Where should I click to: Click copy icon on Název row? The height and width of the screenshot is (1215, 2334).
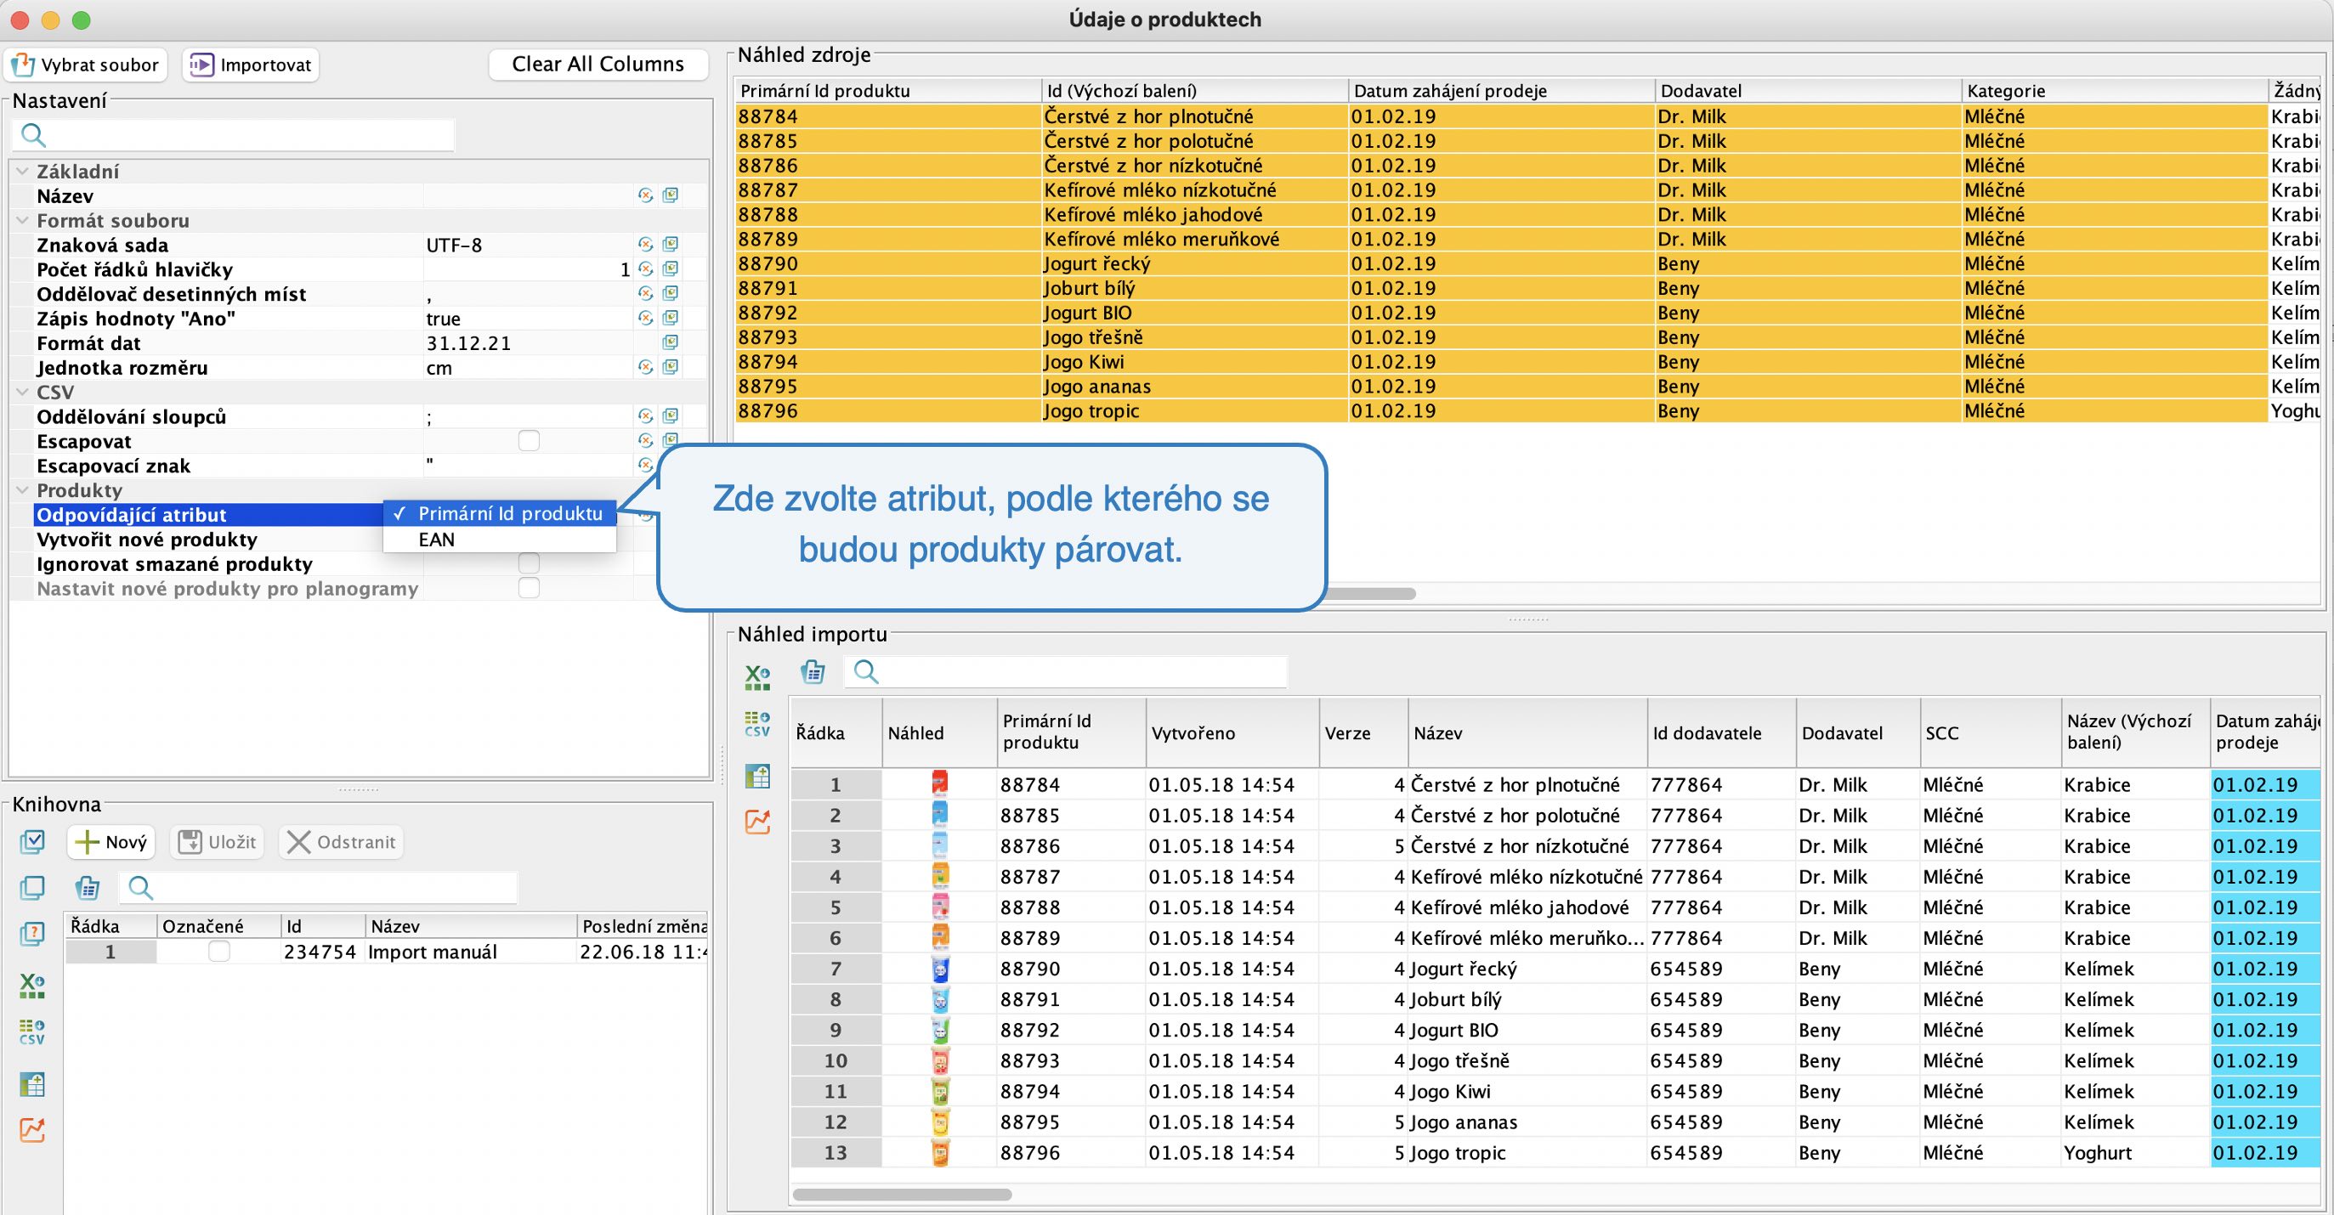pos(671,195)
